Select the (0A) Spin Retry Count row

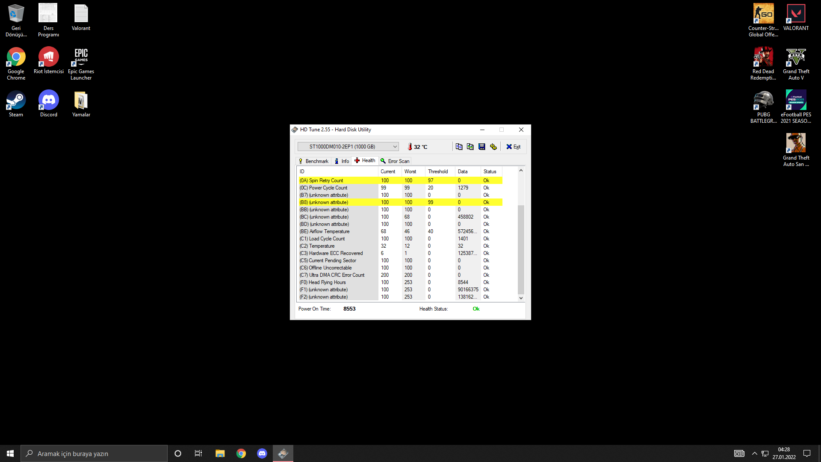point(338,181)
